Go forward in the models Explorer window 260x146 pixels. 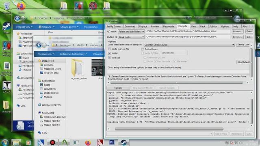pyautogui.click(x=44, y=45)
